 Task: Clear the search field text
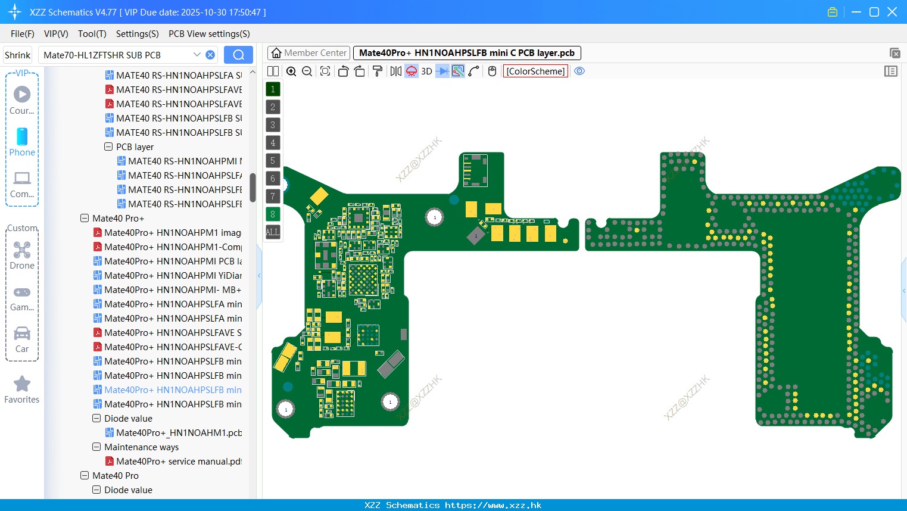pos(210,55)
